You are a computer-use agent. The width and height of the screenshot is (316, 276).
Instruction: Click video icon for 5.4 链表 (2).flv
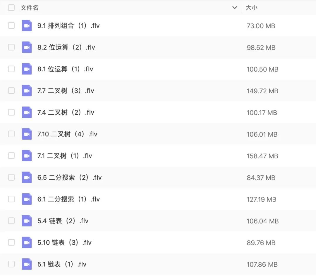coord(27,221)
